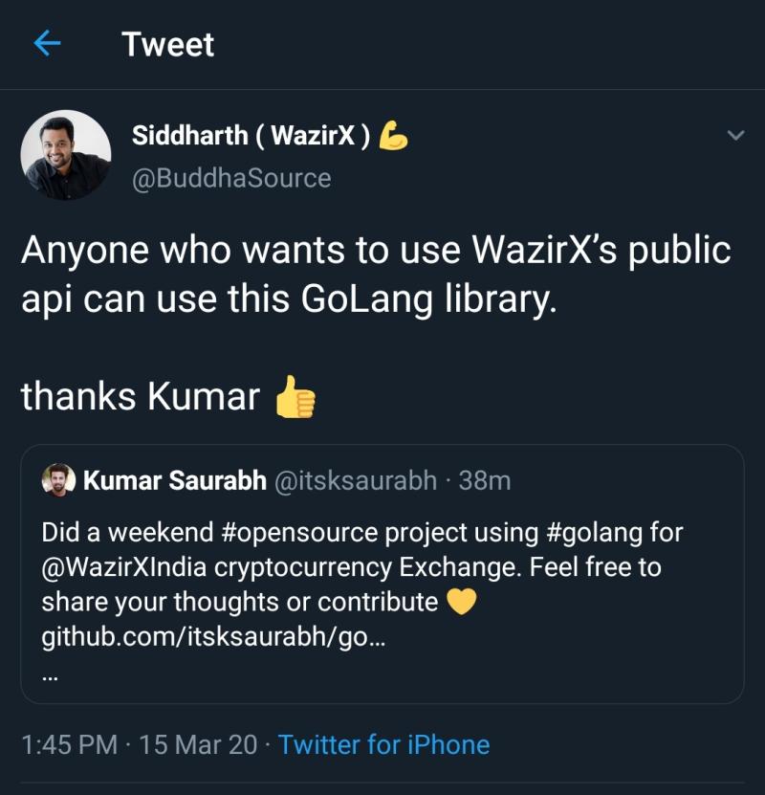765x795 pixels.
Task: Tap the Siddharth ( WazirX ) display name
Action: click(x=251, y=136)
